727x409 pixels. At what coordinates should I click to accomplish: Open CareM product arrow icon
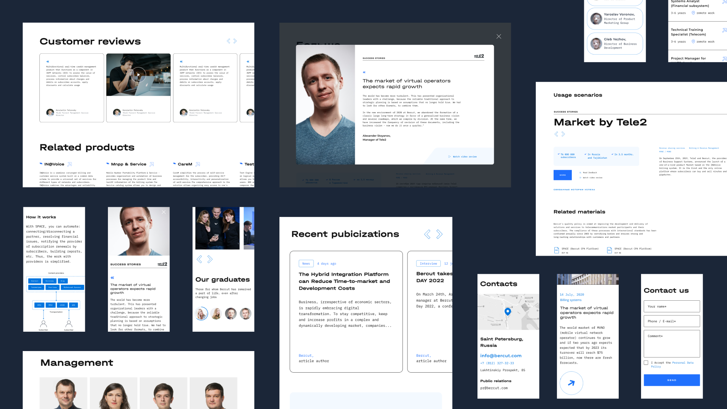coord(198,164)
